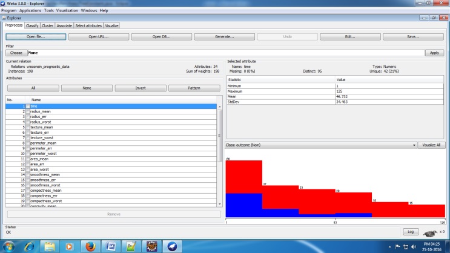Open the Tools menu

pyautogui.click(x=48, y=10)
